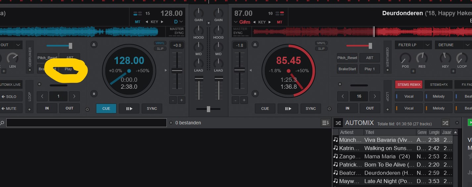Sort the automix list by Lengte column
This screenshot has height=187, width=472.
[x=434, y=132]
